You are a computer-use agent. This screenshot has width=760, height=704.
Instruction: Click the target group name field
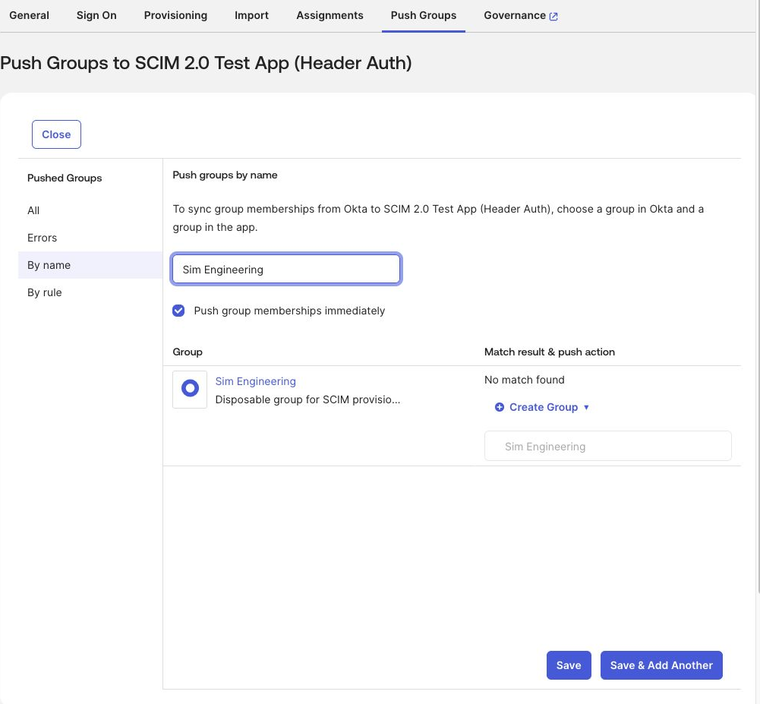coord(608,446)
